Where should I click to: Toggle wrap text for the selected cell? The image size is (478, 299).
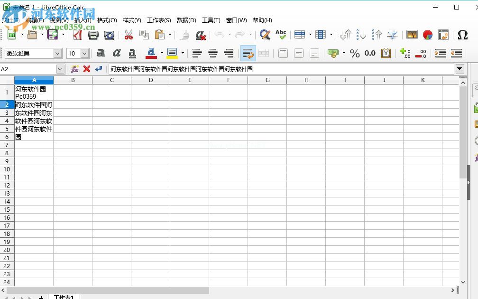click(x=248, y=53)
